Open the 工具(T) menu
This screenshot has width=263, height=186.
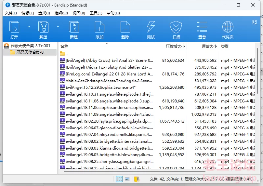(x=96, y=13)
